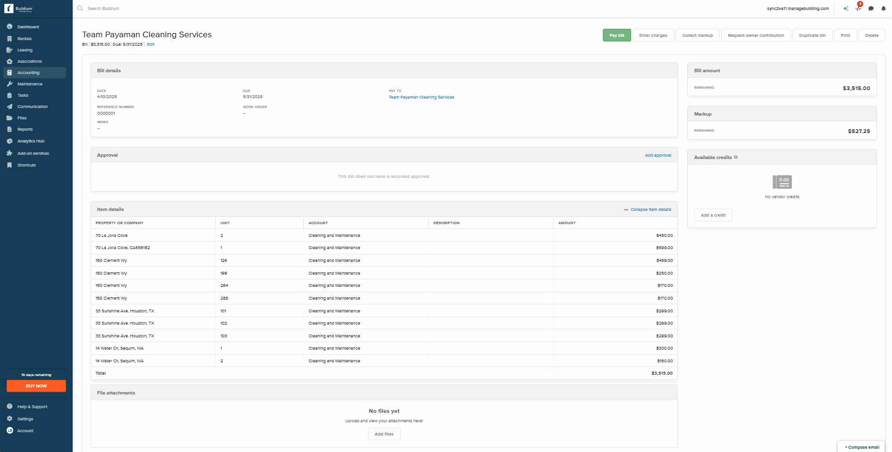The image size is (892, 452).
Task: Click the Add files button
Action: [384, 434]
